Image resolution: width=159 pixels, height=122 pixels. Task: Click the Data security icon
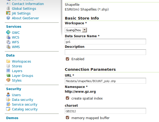coord(8,100)
